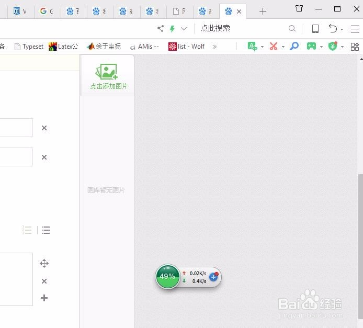Open the translate extension dropdown arrow
Viewport: 363px width, 328px height.
point(262,47)
